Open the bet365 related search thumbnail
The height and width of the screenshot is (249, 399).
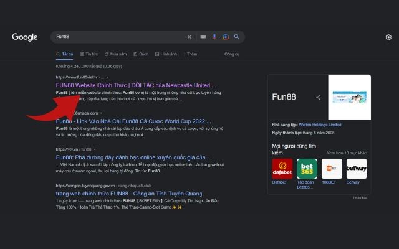[x=307, y=169]
